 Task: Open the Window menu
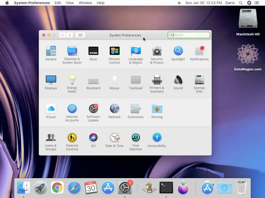[x=85, y=3]
